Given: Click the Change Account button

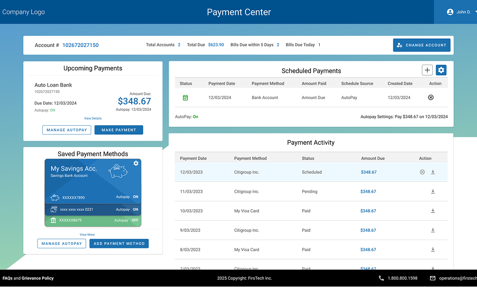Looking at the screenshot, I should (x=421, y=45).
